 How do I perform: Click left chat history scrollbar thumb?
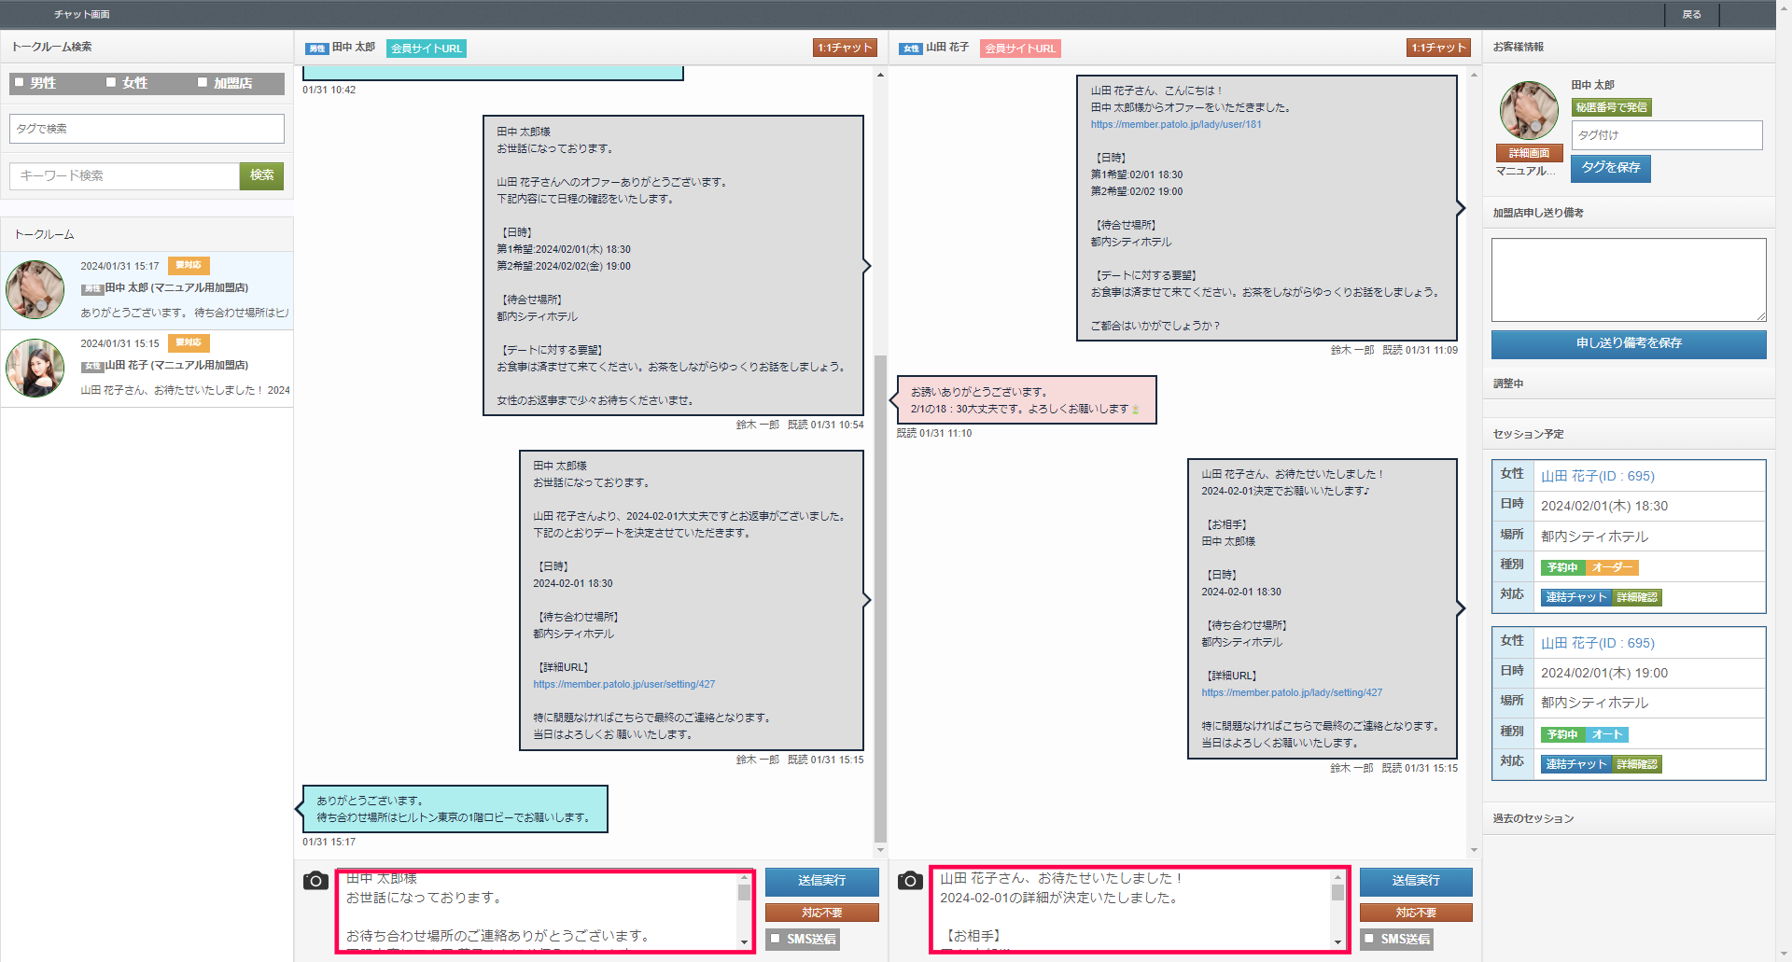pos(880,597)
